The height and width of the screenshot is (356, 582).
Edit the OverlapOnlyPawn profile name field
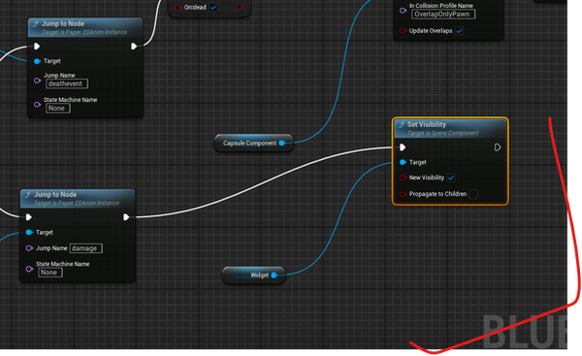point(443,15)
